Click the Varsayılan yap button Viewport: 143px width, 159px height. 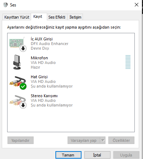point(84,140)
